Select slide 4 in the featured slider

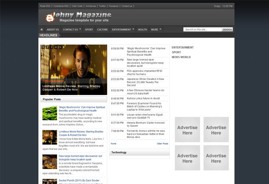pos(56,47)
